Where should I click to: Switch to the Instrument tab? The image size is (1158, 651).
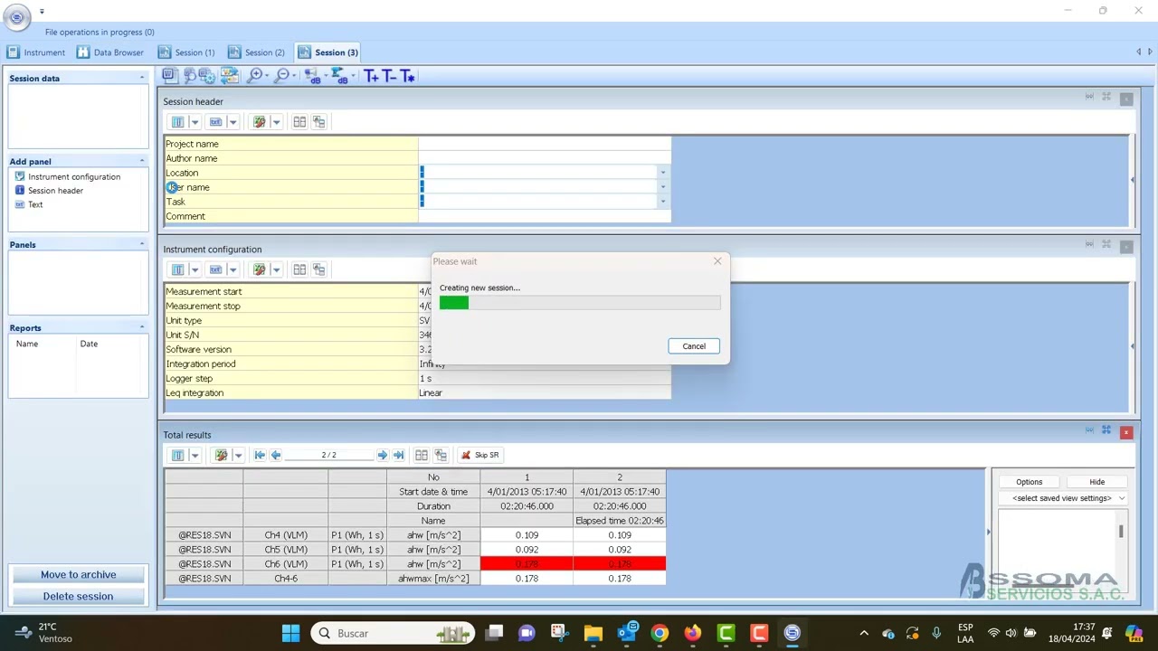point(36,52)
